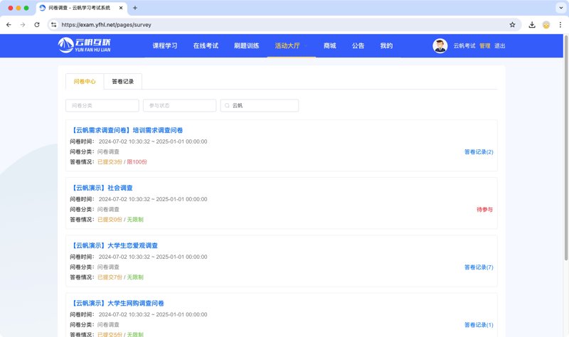
Task: Click 限100份 limit text
Action: (x=137, y=162)
